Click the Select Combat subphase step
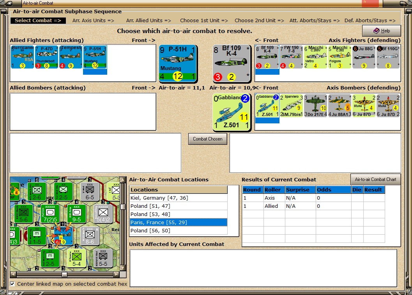The image size is (412, 295). click(38, 21)
